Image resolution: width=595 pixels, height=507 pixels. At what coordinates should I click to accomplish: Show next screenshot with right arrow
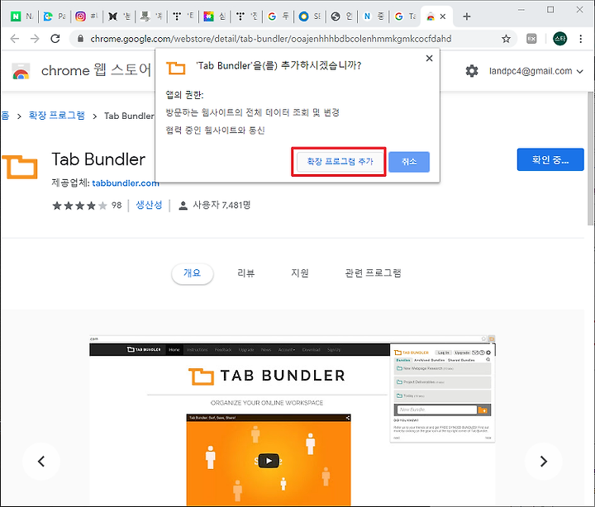(x=544, y=461)
